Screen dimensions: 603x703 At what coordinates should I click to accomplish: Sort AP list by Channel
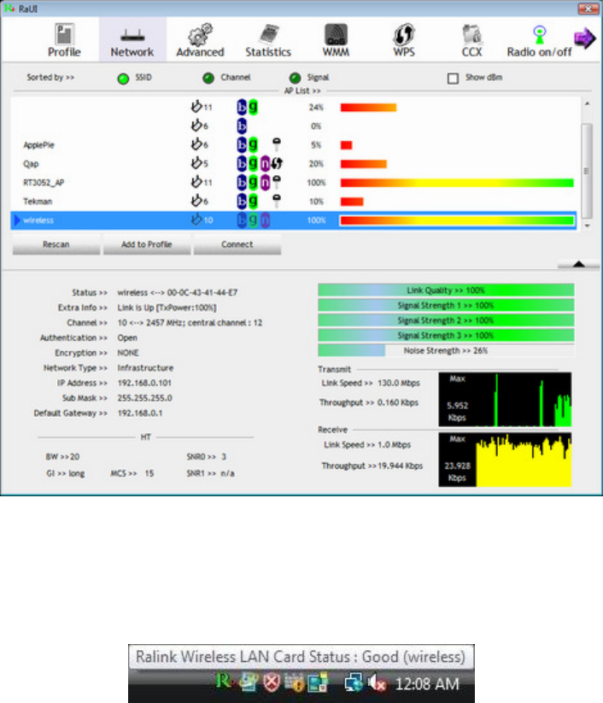[x=208, y=78]
